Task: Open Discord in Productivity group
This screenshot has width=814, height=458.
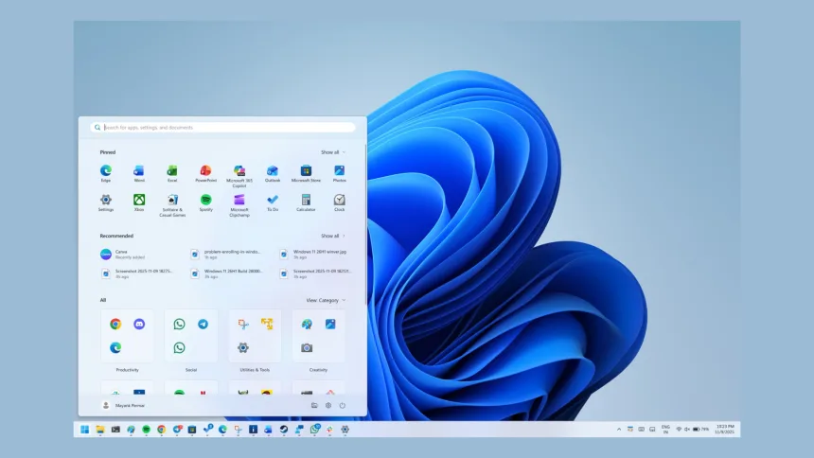Action: point(139,324)
